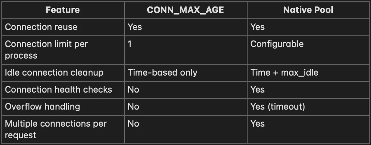Select Native Pool Yes for Multiple connections
This screenshot has height=145, width=371.
click(257, 124)
